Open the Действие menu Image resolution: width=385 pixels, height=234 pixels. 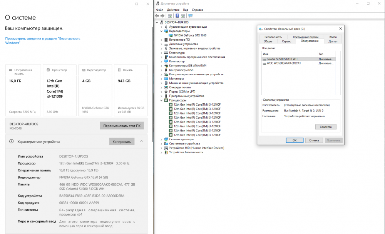pos(173,10)
